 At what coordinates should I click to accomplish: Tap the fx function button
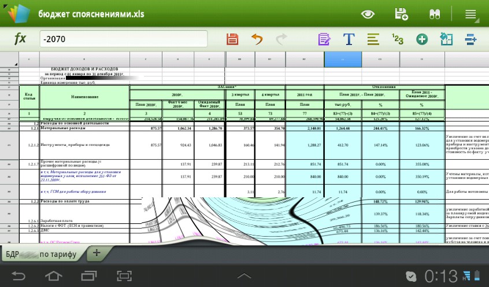click(20, 39)
